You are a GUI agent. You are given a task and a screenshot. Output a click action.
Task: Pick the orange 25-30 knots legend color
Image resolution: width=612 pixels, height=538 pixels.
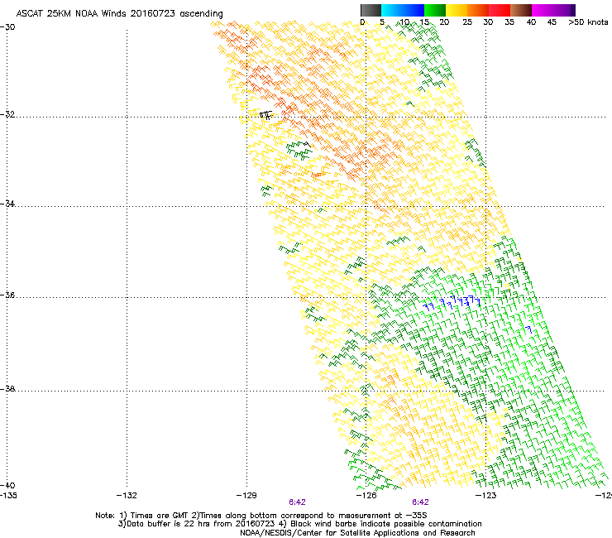pyautogui.click(x=478, y=10)
